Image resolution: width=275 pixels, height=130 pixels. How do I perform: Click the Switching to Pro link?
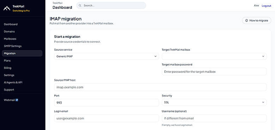(x=21, y=11)
